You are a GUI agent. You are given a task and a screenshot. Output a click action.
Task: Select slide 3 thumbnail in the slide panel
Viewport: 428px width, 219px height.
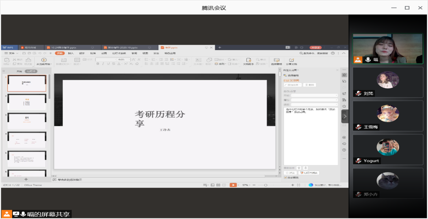(x=27, y=121)
